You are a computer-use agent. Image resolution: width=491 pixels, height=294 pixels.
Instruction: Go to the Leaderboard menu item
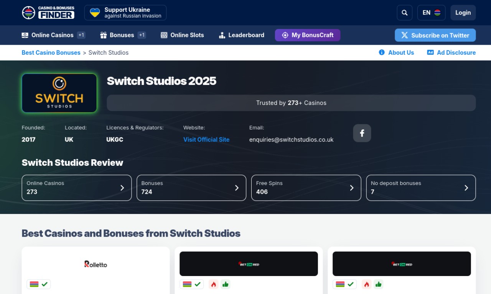point(241,35)
